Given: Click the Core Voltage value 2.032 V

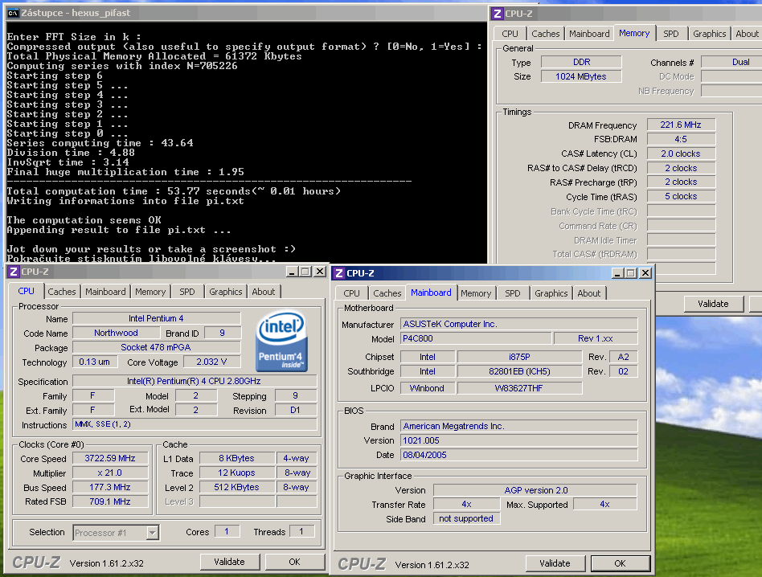Looking at the screenshot, I should (211, 362).
